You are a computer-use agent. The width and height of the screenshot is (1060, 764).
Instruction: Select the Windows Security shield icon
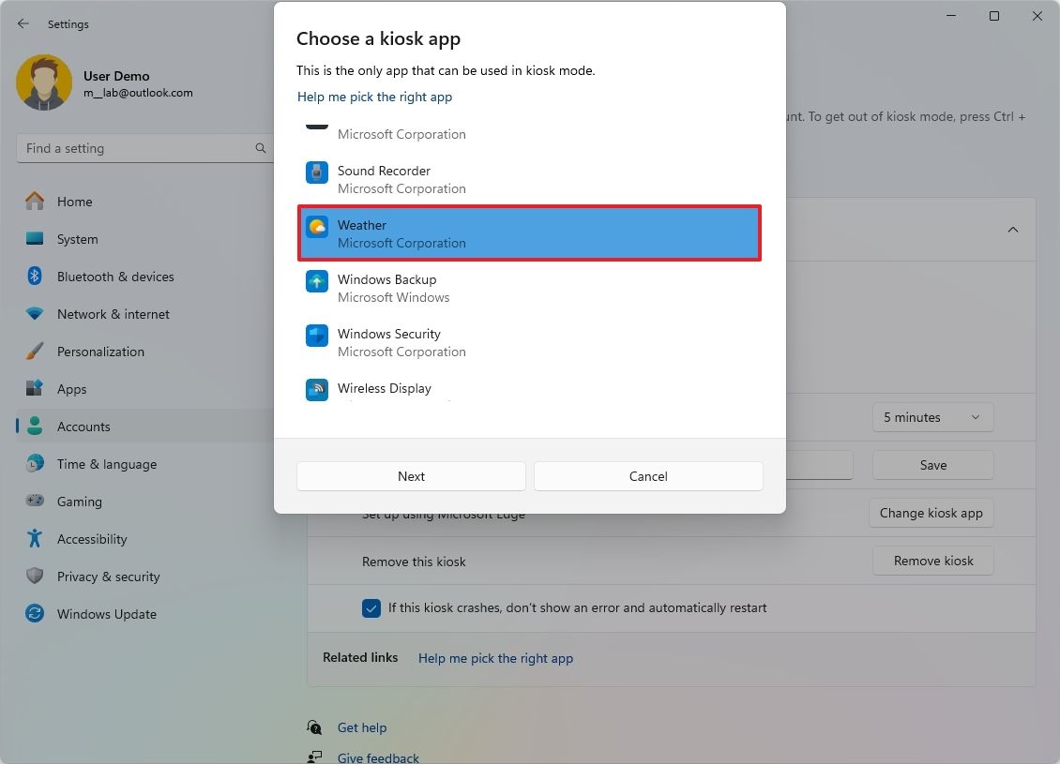[317, 336]
